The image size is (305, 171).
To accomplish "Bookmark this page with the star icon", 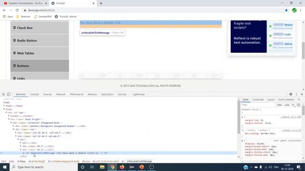I will point(286,10).
